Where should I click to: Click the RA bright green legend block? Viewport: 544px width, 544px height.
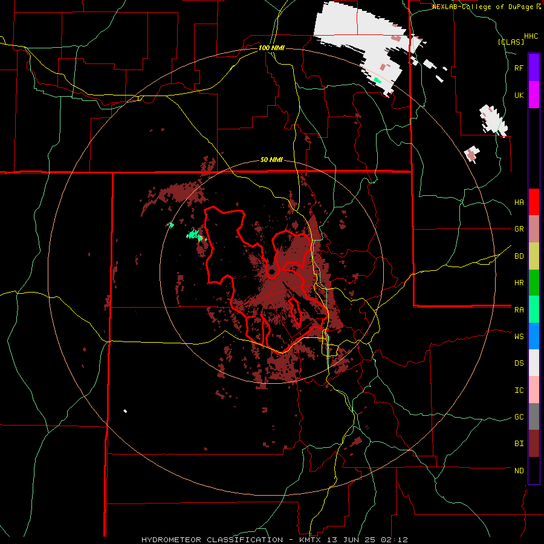click(534, 309)
